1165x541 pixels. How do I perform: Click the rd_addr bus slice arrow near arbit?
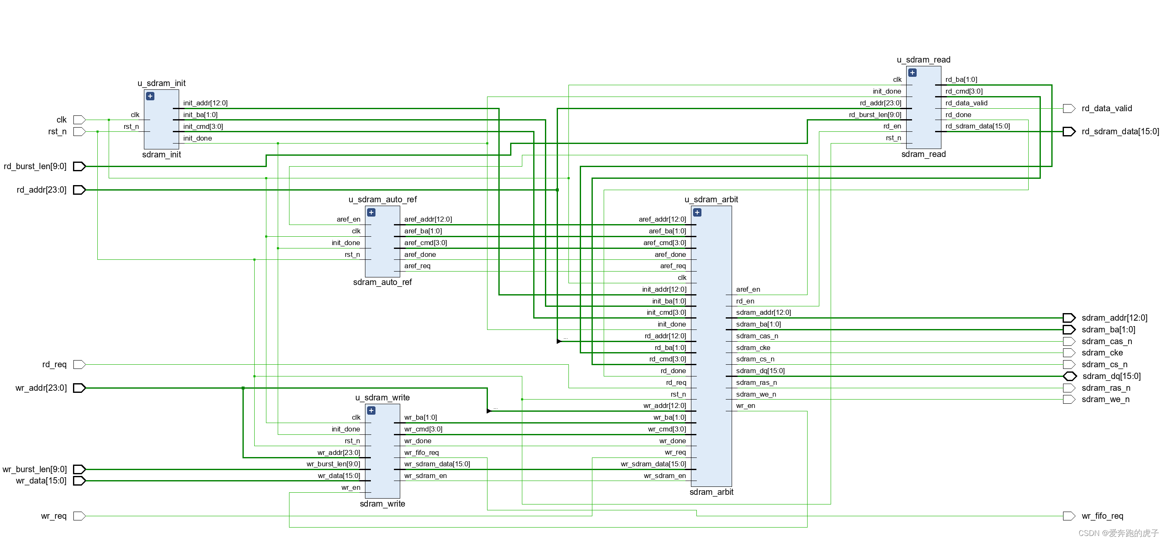click(560, 342)
